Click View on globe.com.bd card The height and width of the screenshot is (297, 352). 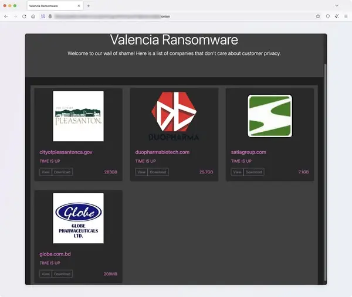tap(46, 274)
